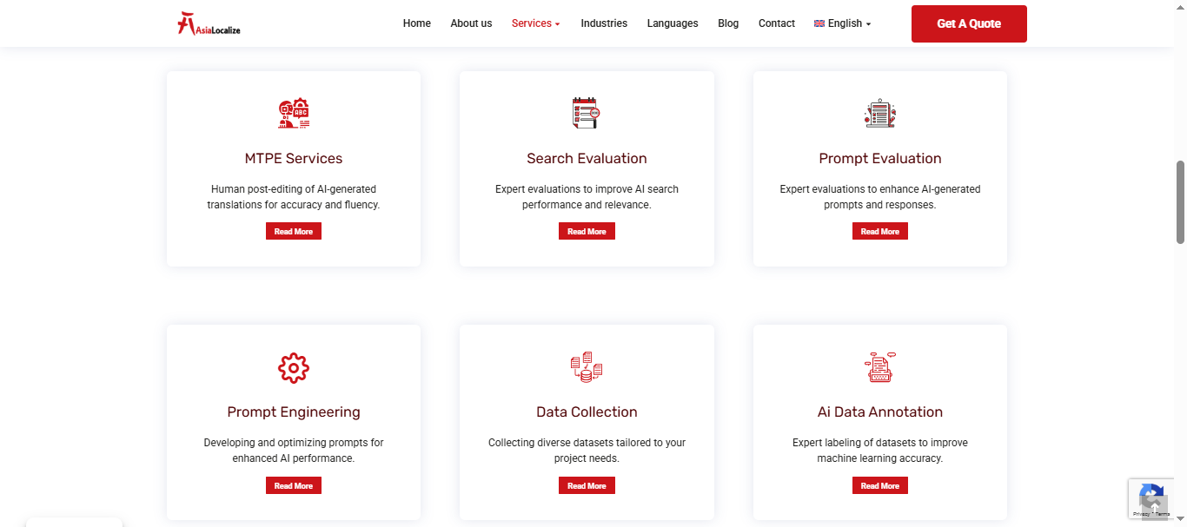Image resolution: width=1187 pixels, height=527 pixels.
Task: Click text "Expert evaluations to improve AI search"
Action: (587, 189)
